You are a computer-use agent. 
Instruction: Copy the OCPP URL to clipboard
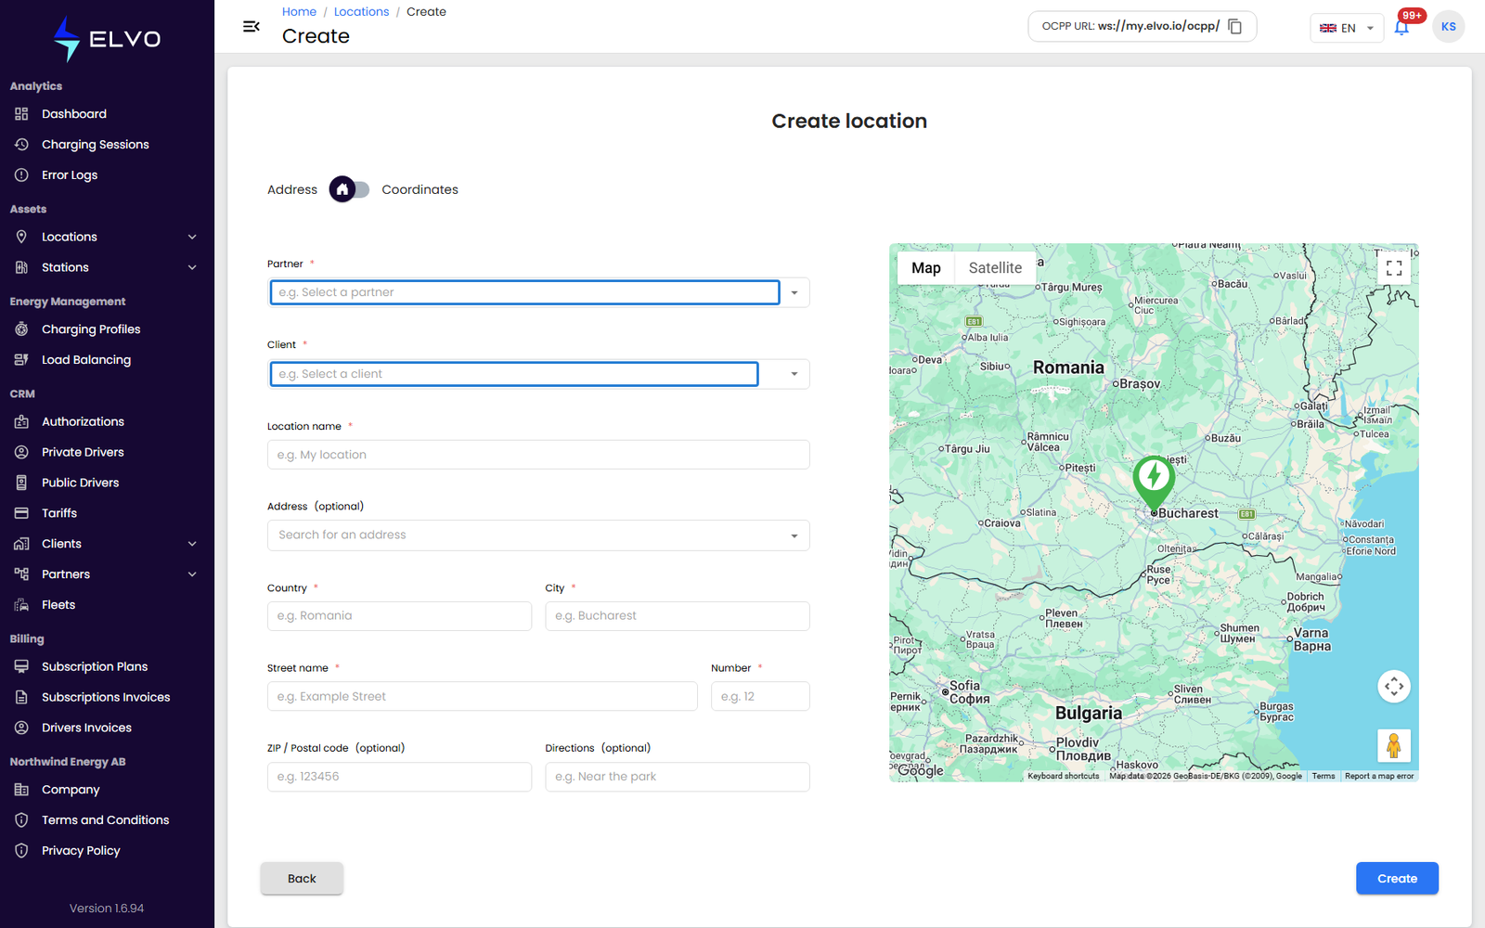pos(1235,26)
